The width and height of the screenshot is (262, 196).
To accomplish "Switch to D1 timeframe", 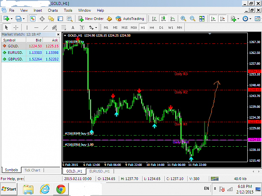I will (161, 28).
